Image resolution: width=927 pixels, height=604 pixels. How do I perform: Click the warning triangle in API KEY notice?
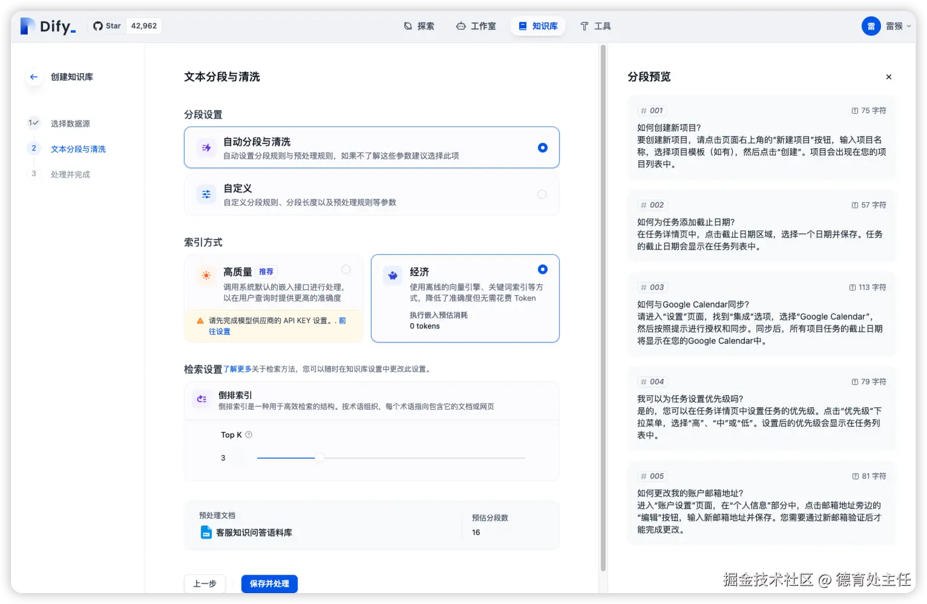point(201,320)
